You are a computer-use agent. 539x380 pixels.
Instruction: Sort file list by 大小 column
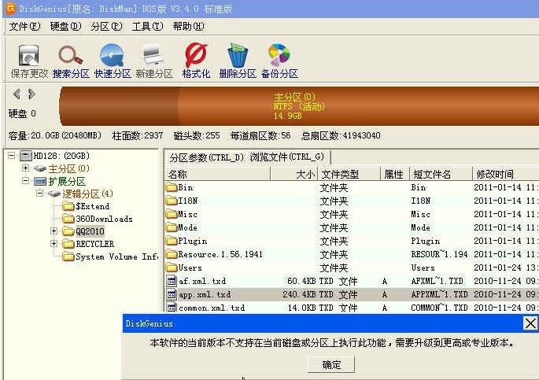click(294, 174)
